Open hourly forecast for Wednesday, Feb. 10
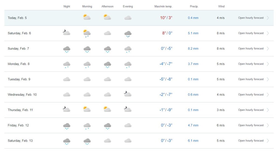The image size is (276, 151). click(x=251, y=95)
